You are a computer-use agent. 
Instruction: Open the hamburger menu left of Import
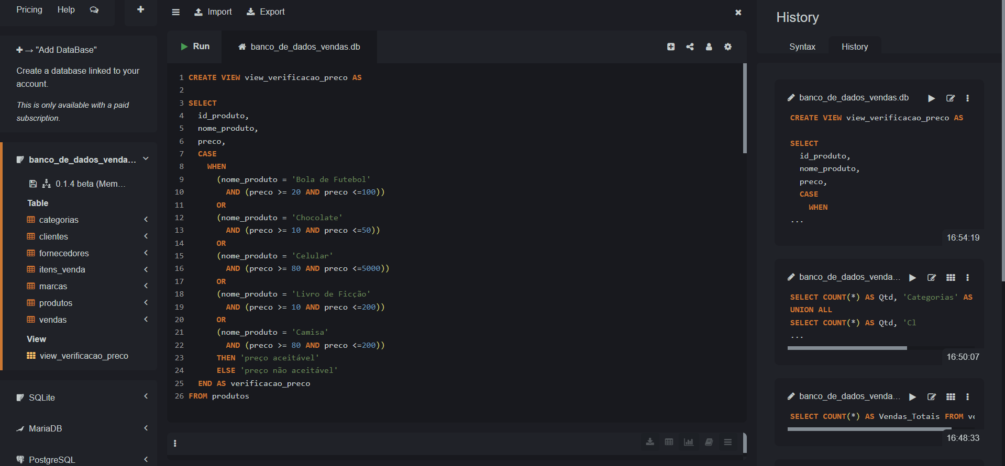tap(176, 12)
